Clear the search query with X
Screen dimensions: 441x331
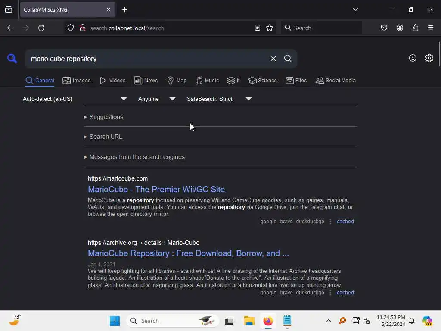273,59
